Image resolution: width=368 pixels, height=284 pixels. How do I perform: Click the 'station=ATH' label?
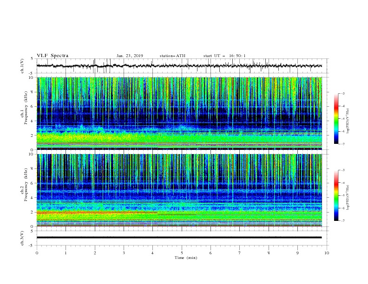tap(172, 56)
